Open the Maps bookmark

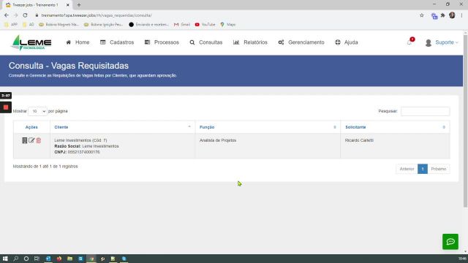228,24
